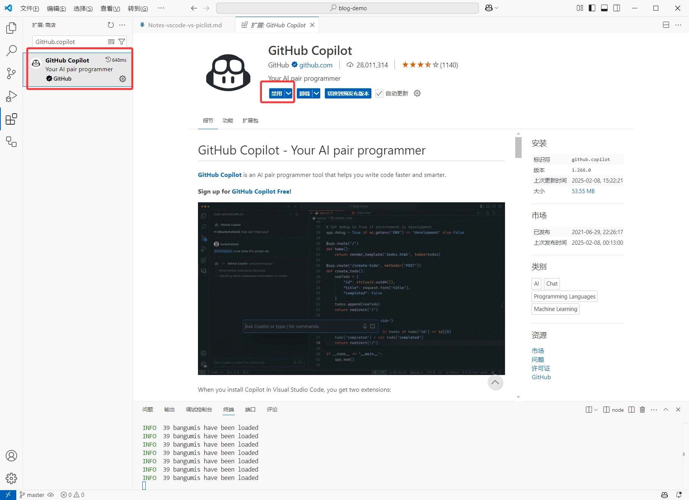The height and width of the screenshot is (500, 689).
Task: Open Source Control view
Action: [x=11, y=73]
